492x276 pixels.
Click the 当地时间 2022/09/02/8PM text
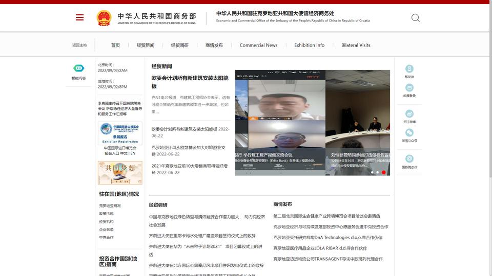click(x=112, y=84)
